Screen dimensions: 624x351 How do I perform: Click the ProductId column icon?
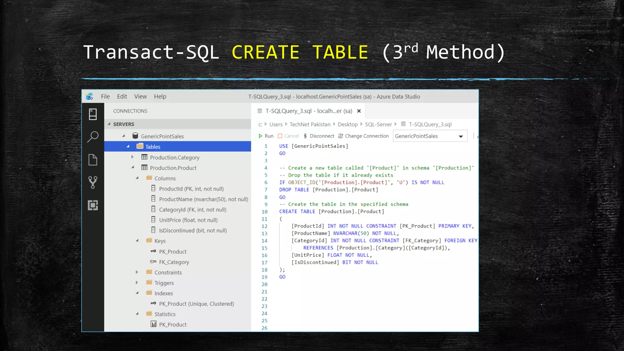(153, 188)
